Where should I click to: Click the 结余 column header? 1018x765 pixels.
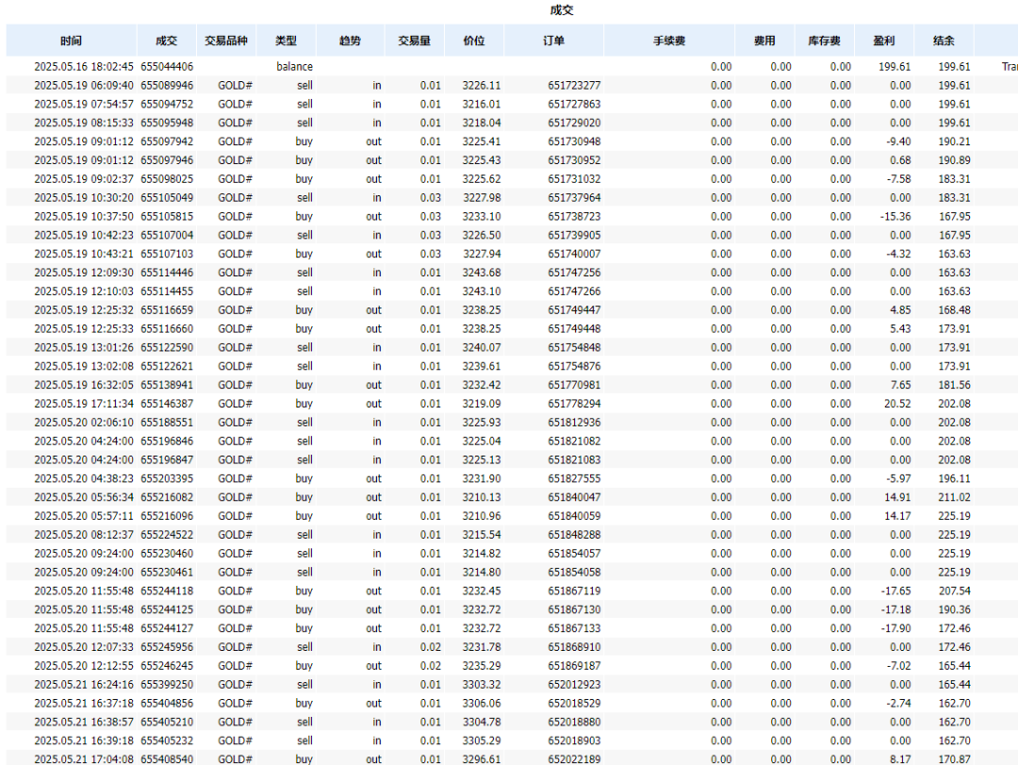[x=944, y=41]
